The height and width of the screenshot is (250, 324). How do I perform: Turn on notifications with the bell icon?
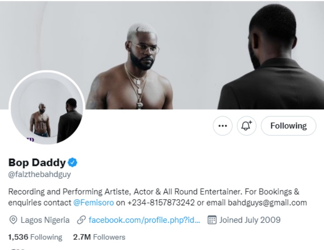click(247, 126)
